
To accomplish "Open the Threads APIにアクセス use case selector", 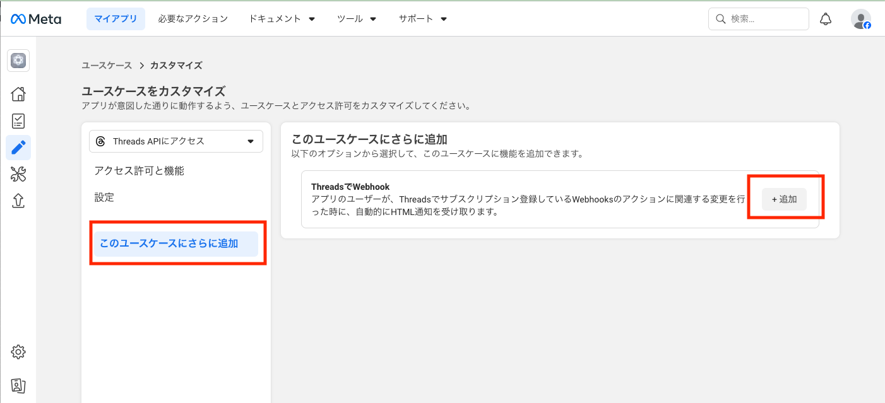I will (x=175, y=141).
